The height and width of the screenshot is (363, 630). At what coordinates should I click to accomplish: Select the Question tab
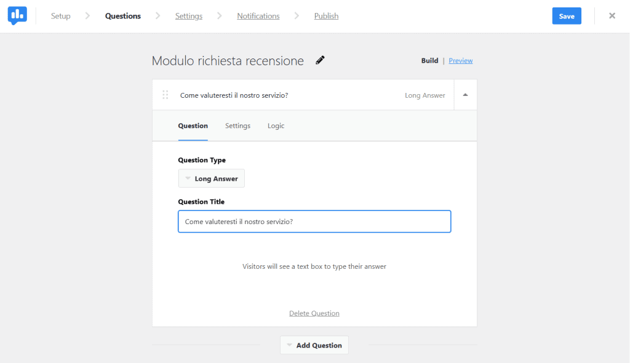(193, 126)
